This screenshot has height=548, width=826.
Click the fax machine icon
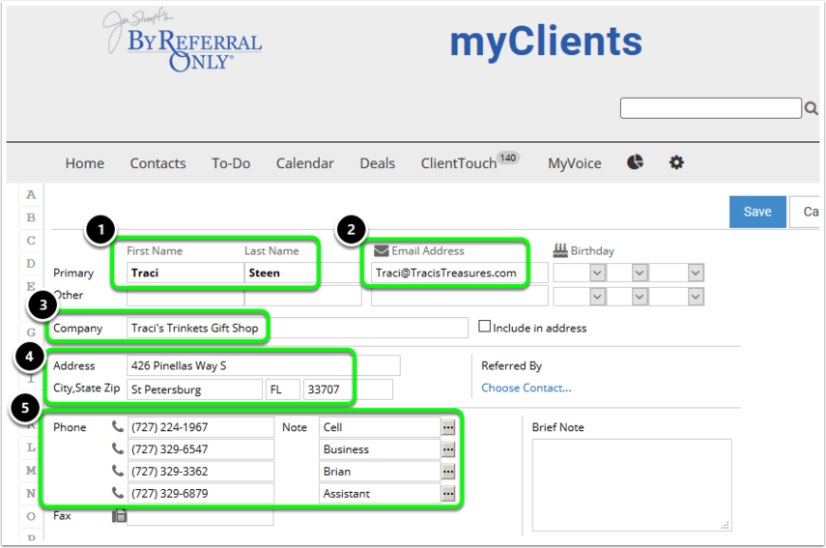point(119,515)
